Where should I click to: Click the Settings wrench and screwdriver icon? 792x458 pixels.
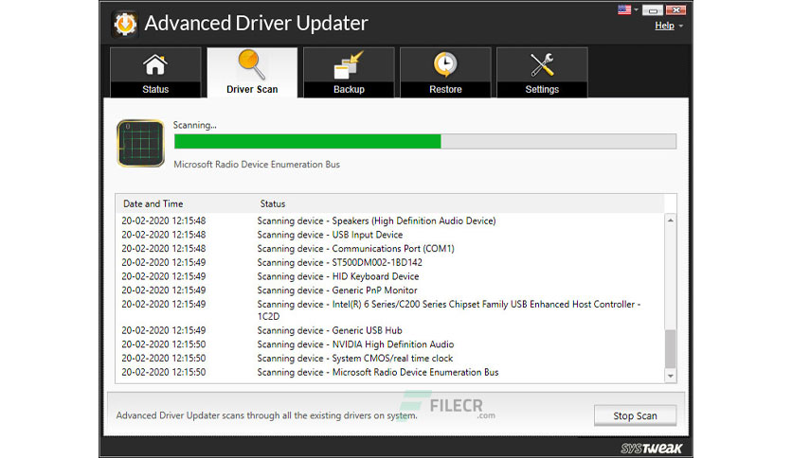542,65
